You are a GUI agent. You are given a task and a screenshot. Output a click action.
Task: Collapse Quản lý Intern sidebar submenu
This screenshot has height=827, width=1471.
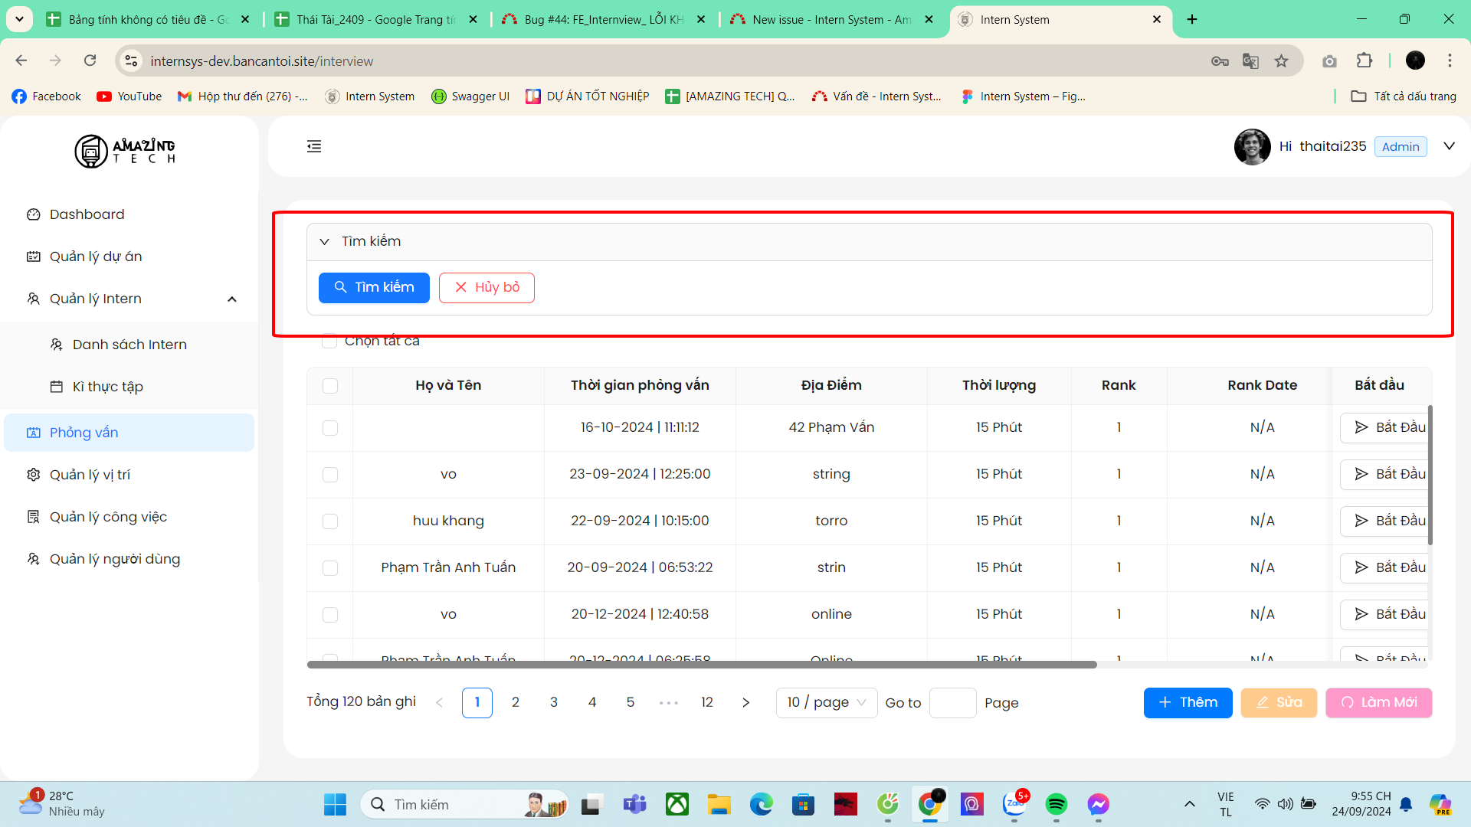(231, 299)
